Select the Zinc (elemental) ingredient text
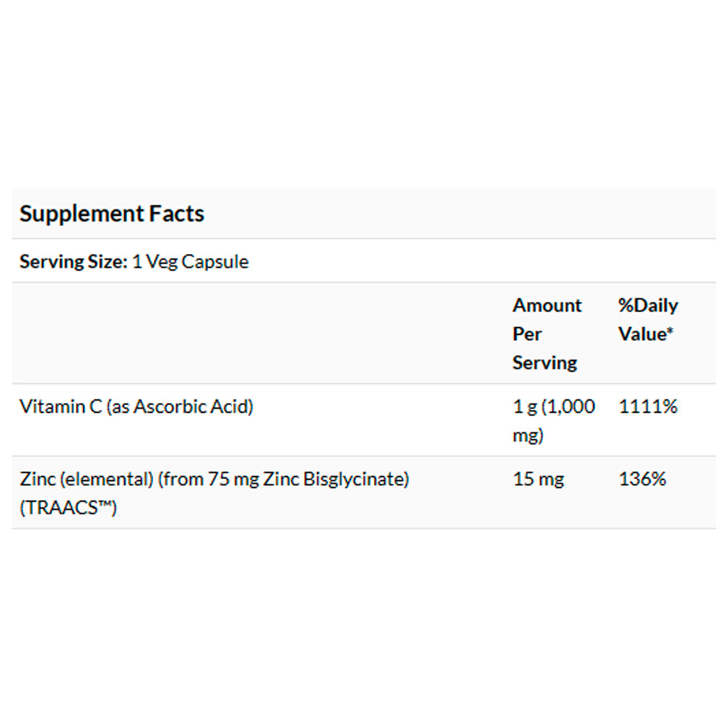The image size is (722, 722). [x=87, y=479]
